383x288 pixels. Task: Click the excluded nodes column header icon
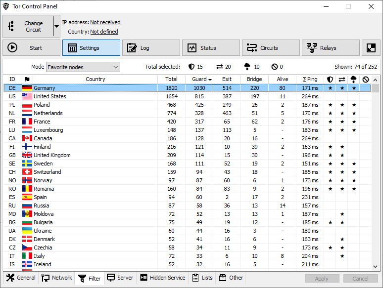point(365,79)
